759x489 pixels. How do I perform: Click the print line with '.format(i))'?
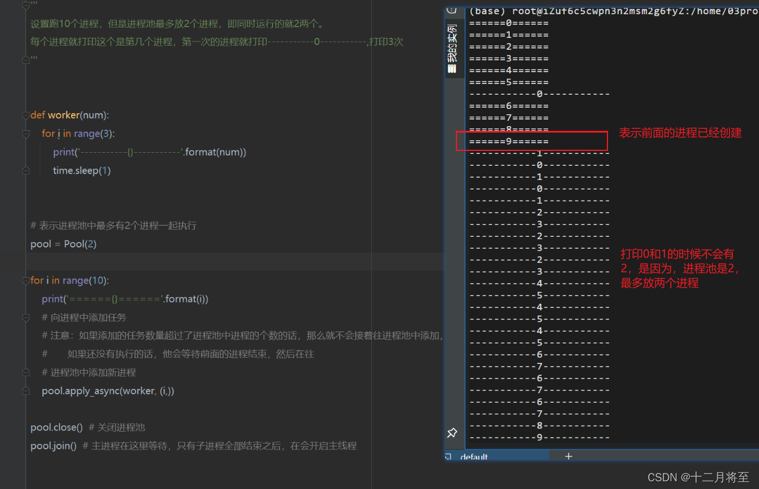click(125, 299)
